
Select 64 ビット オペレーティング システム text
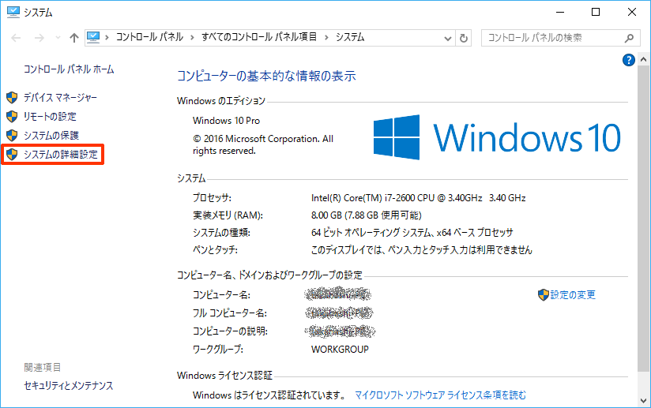point(412,233)
